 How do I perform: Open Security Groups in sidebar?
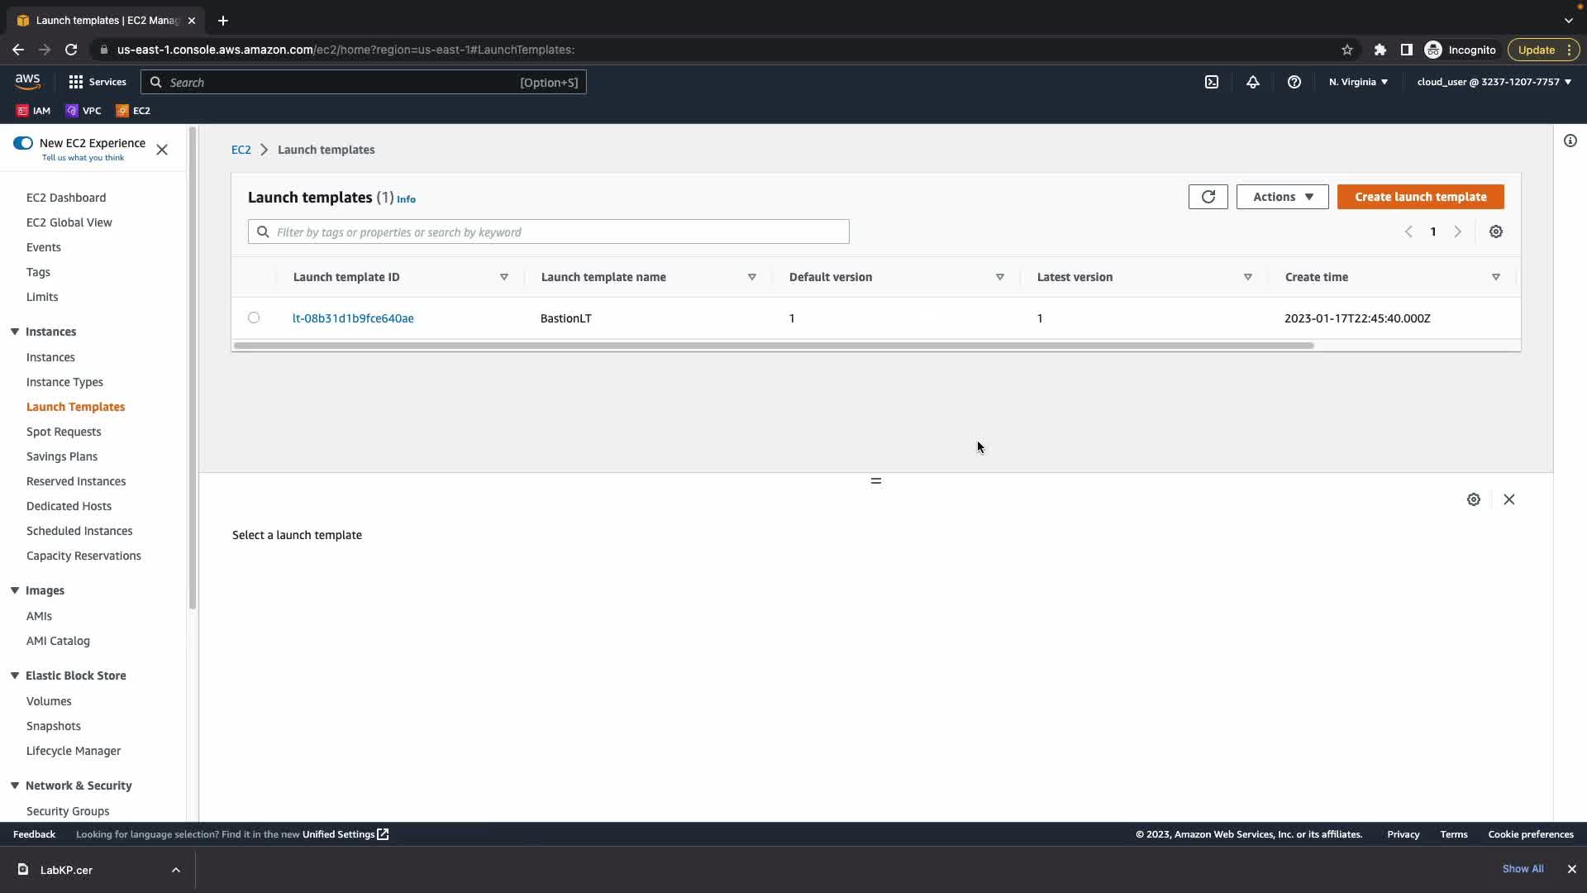click(68, 811)
